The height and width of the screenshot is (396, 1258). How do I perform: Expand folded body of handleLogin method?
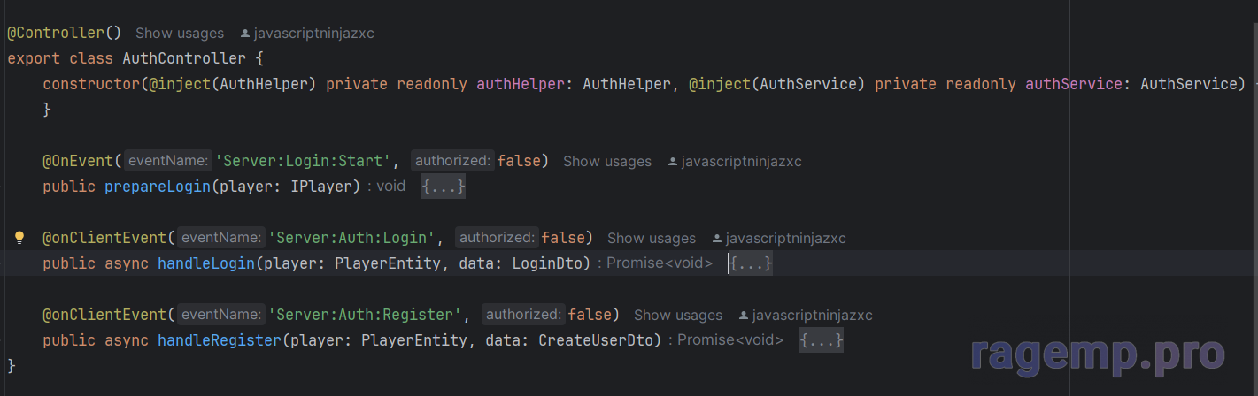pos(751,263)
